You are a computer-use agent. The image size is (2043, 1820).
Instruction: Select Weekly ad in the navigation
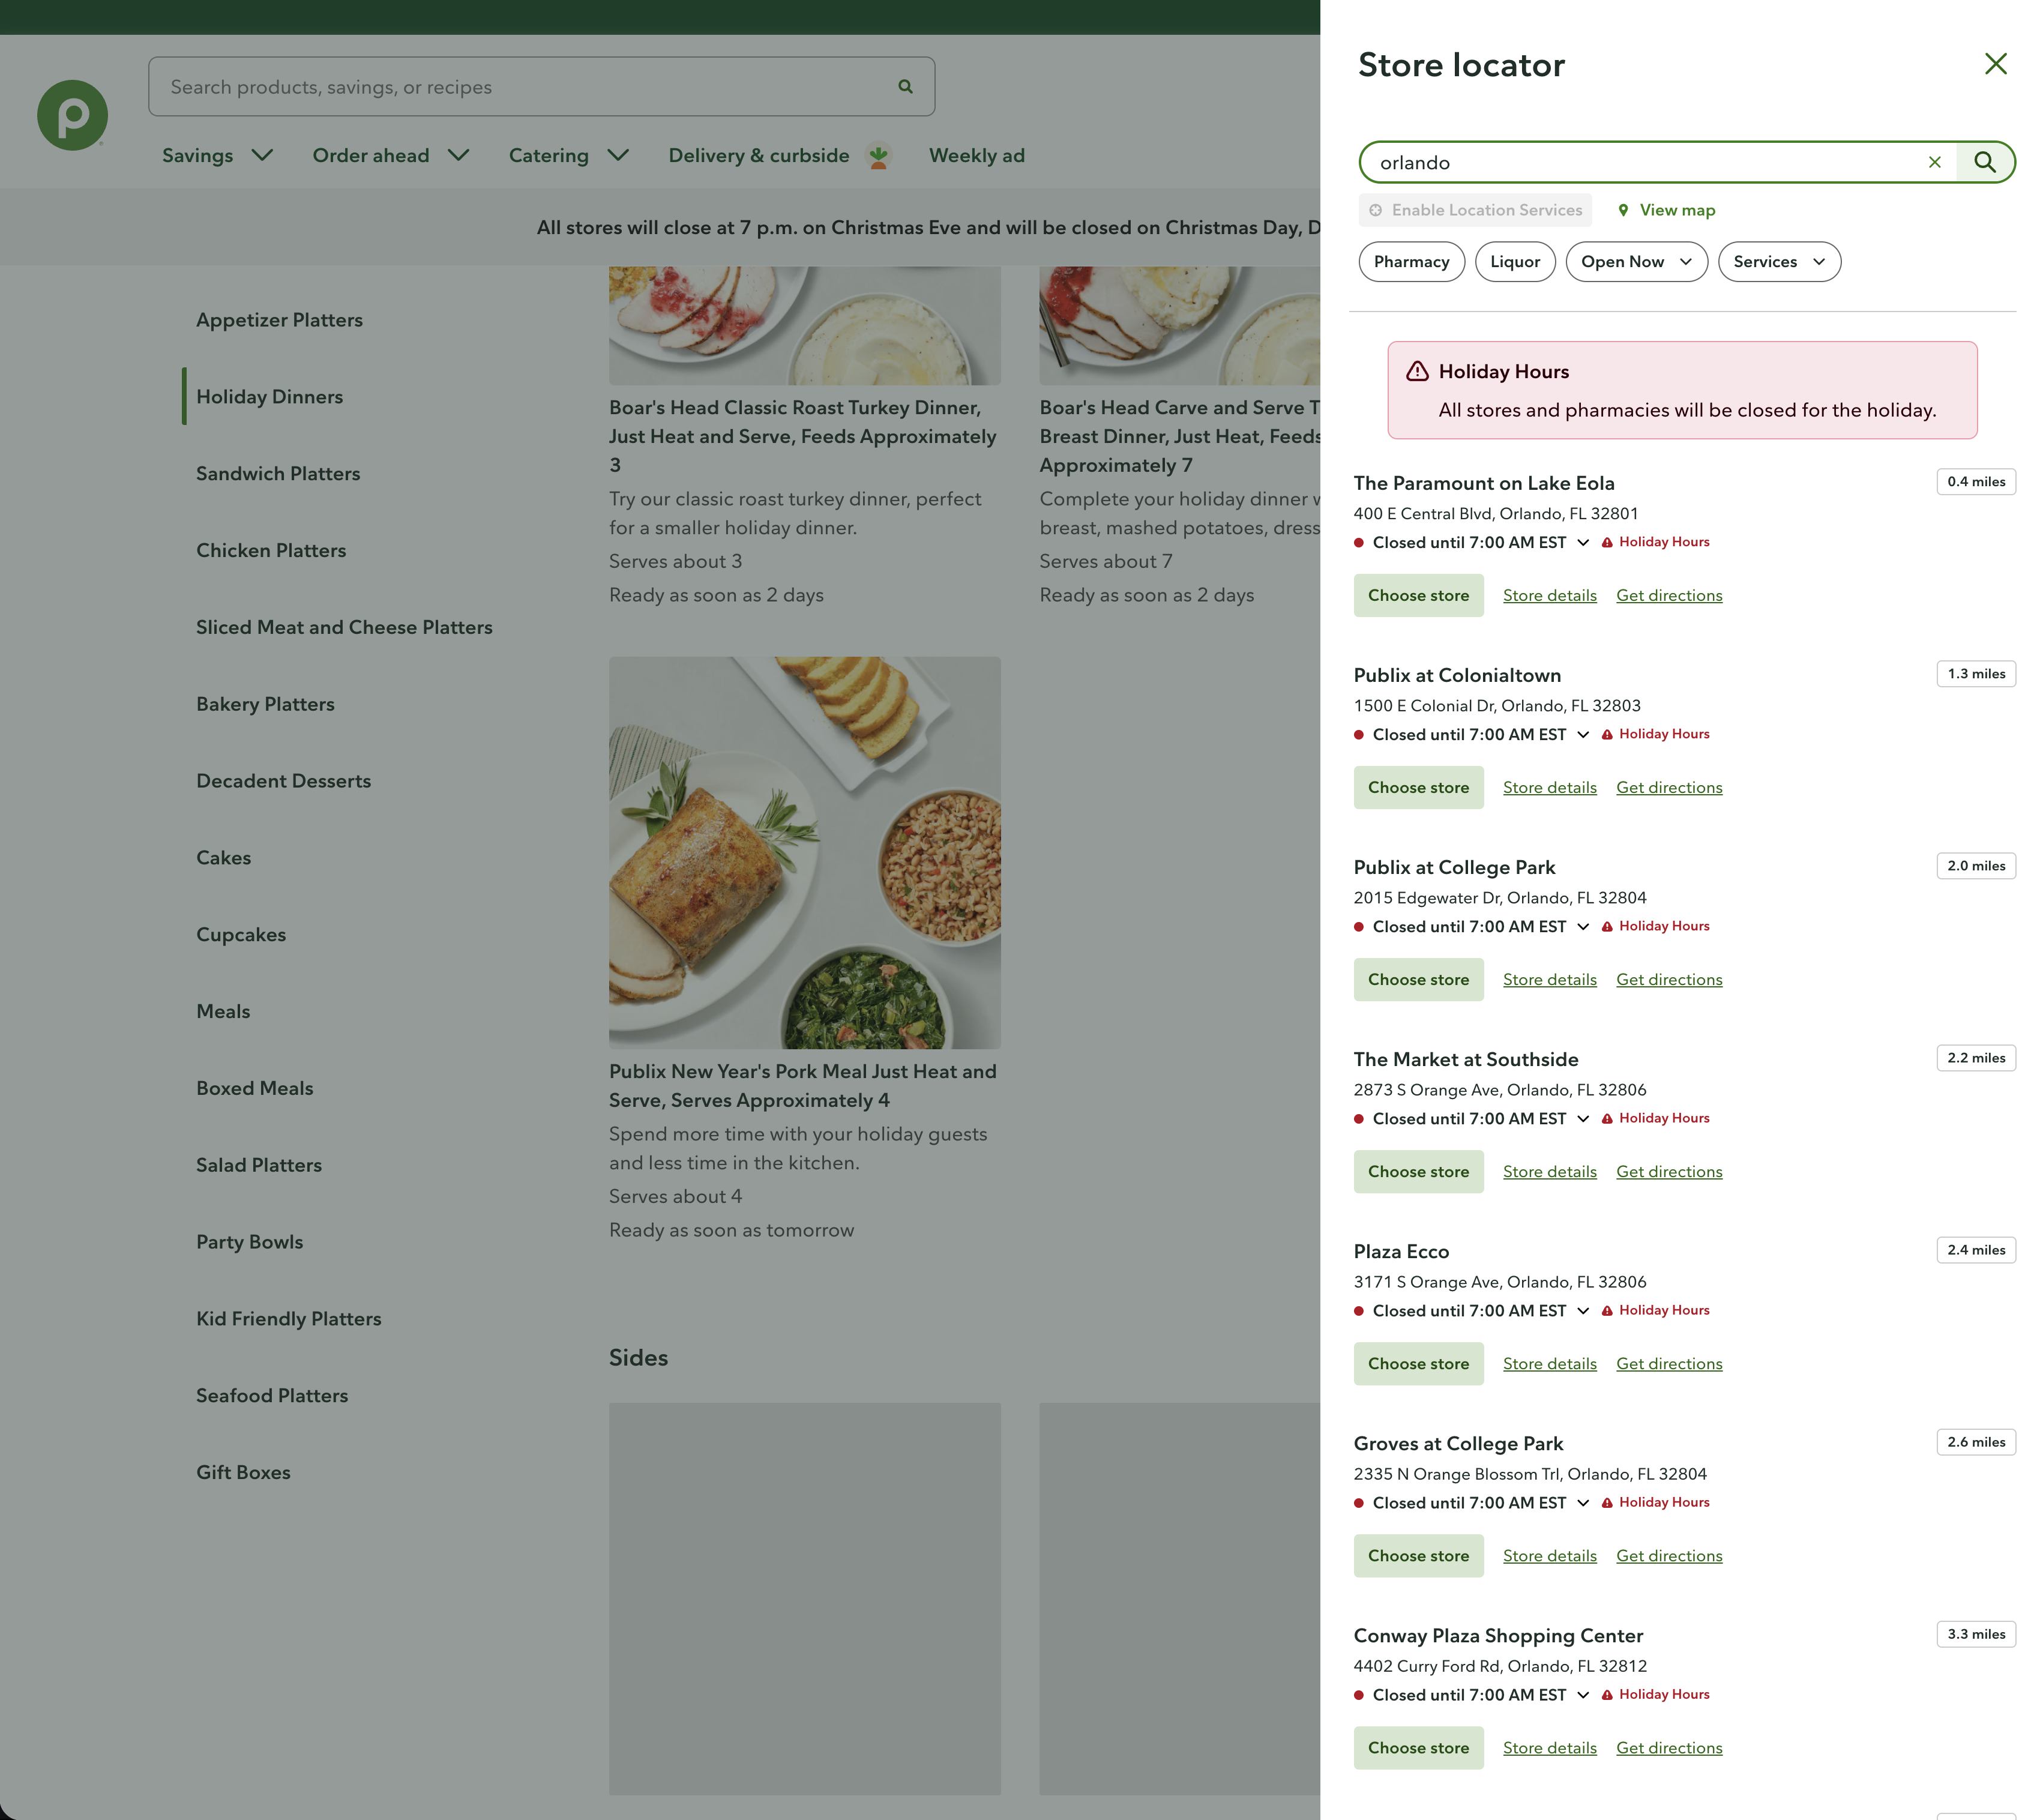pyautogui.click(x=977, y=156)
